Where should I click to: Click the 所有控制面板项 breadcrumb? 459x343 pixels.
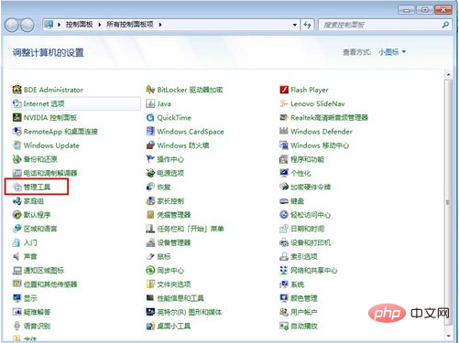130,25
